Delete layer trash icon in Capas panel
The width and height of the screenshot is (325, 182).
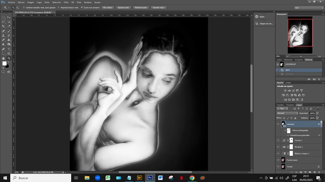[319, 172]
